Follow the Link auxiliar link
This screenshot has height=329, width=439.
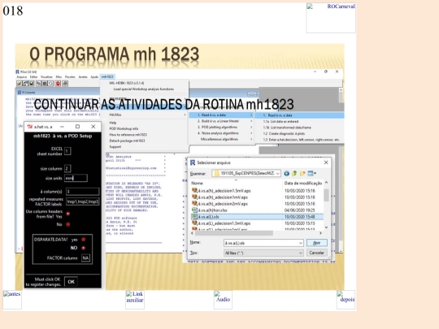[x=135, y=299]
